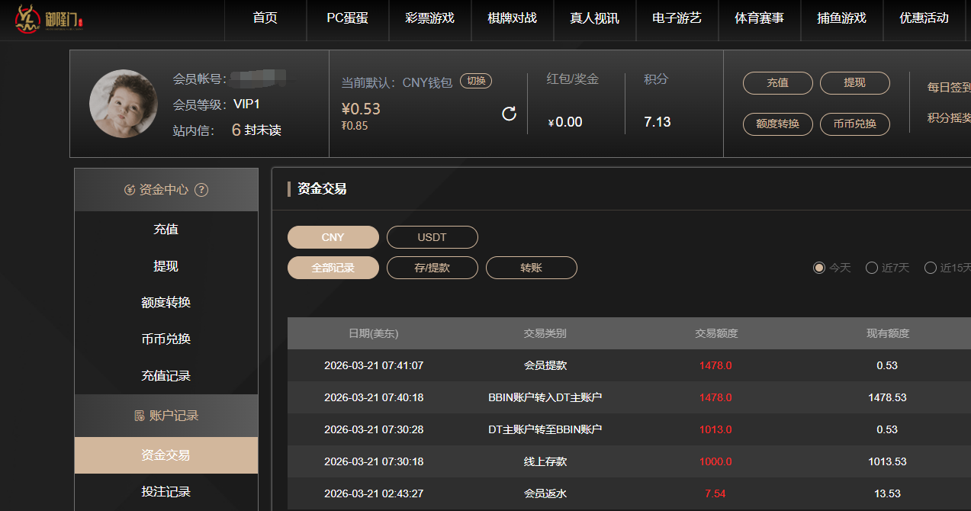Click the 提现 withdraw button
Image resolution: width=971 pixels, height=511 pixels.
(x=854, y=83)
